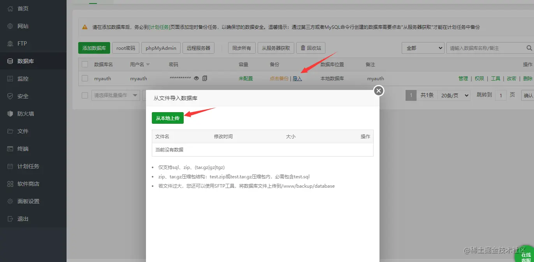Click the 改密 link for myauth

(511, 78)
